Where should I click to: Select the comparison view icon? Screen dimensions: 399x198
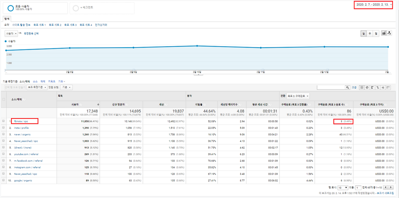tap(378, 87)
